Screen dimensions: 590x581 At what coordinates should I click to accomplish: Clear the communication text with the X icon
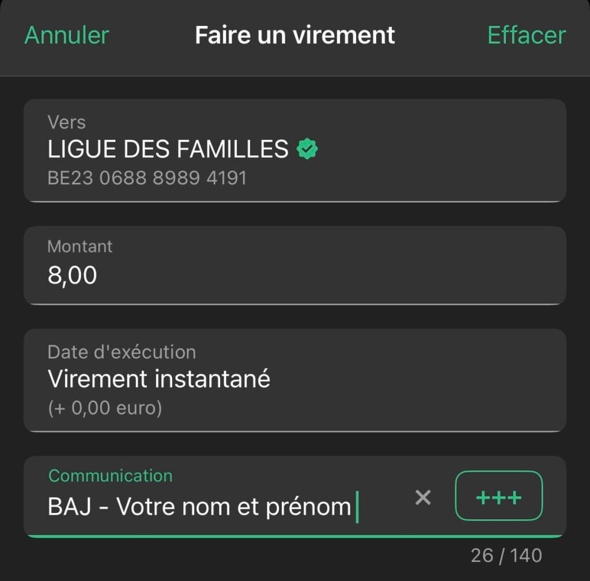(423, 497)
